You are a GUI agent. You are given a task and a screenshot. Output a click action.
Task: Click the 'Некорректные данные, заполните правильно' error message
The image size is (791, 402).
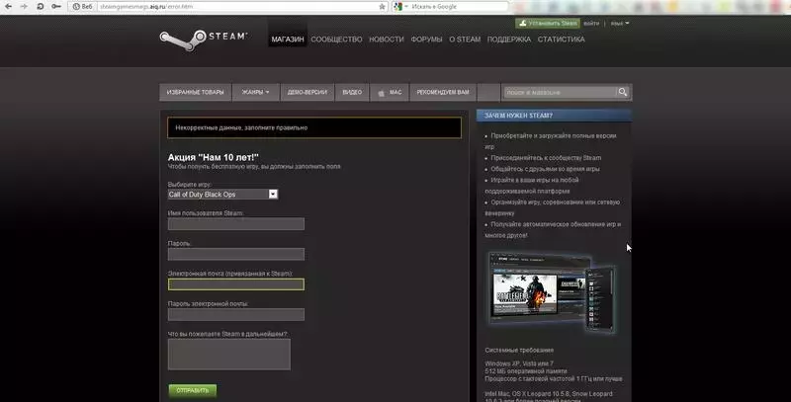click(x=313, y=128)
